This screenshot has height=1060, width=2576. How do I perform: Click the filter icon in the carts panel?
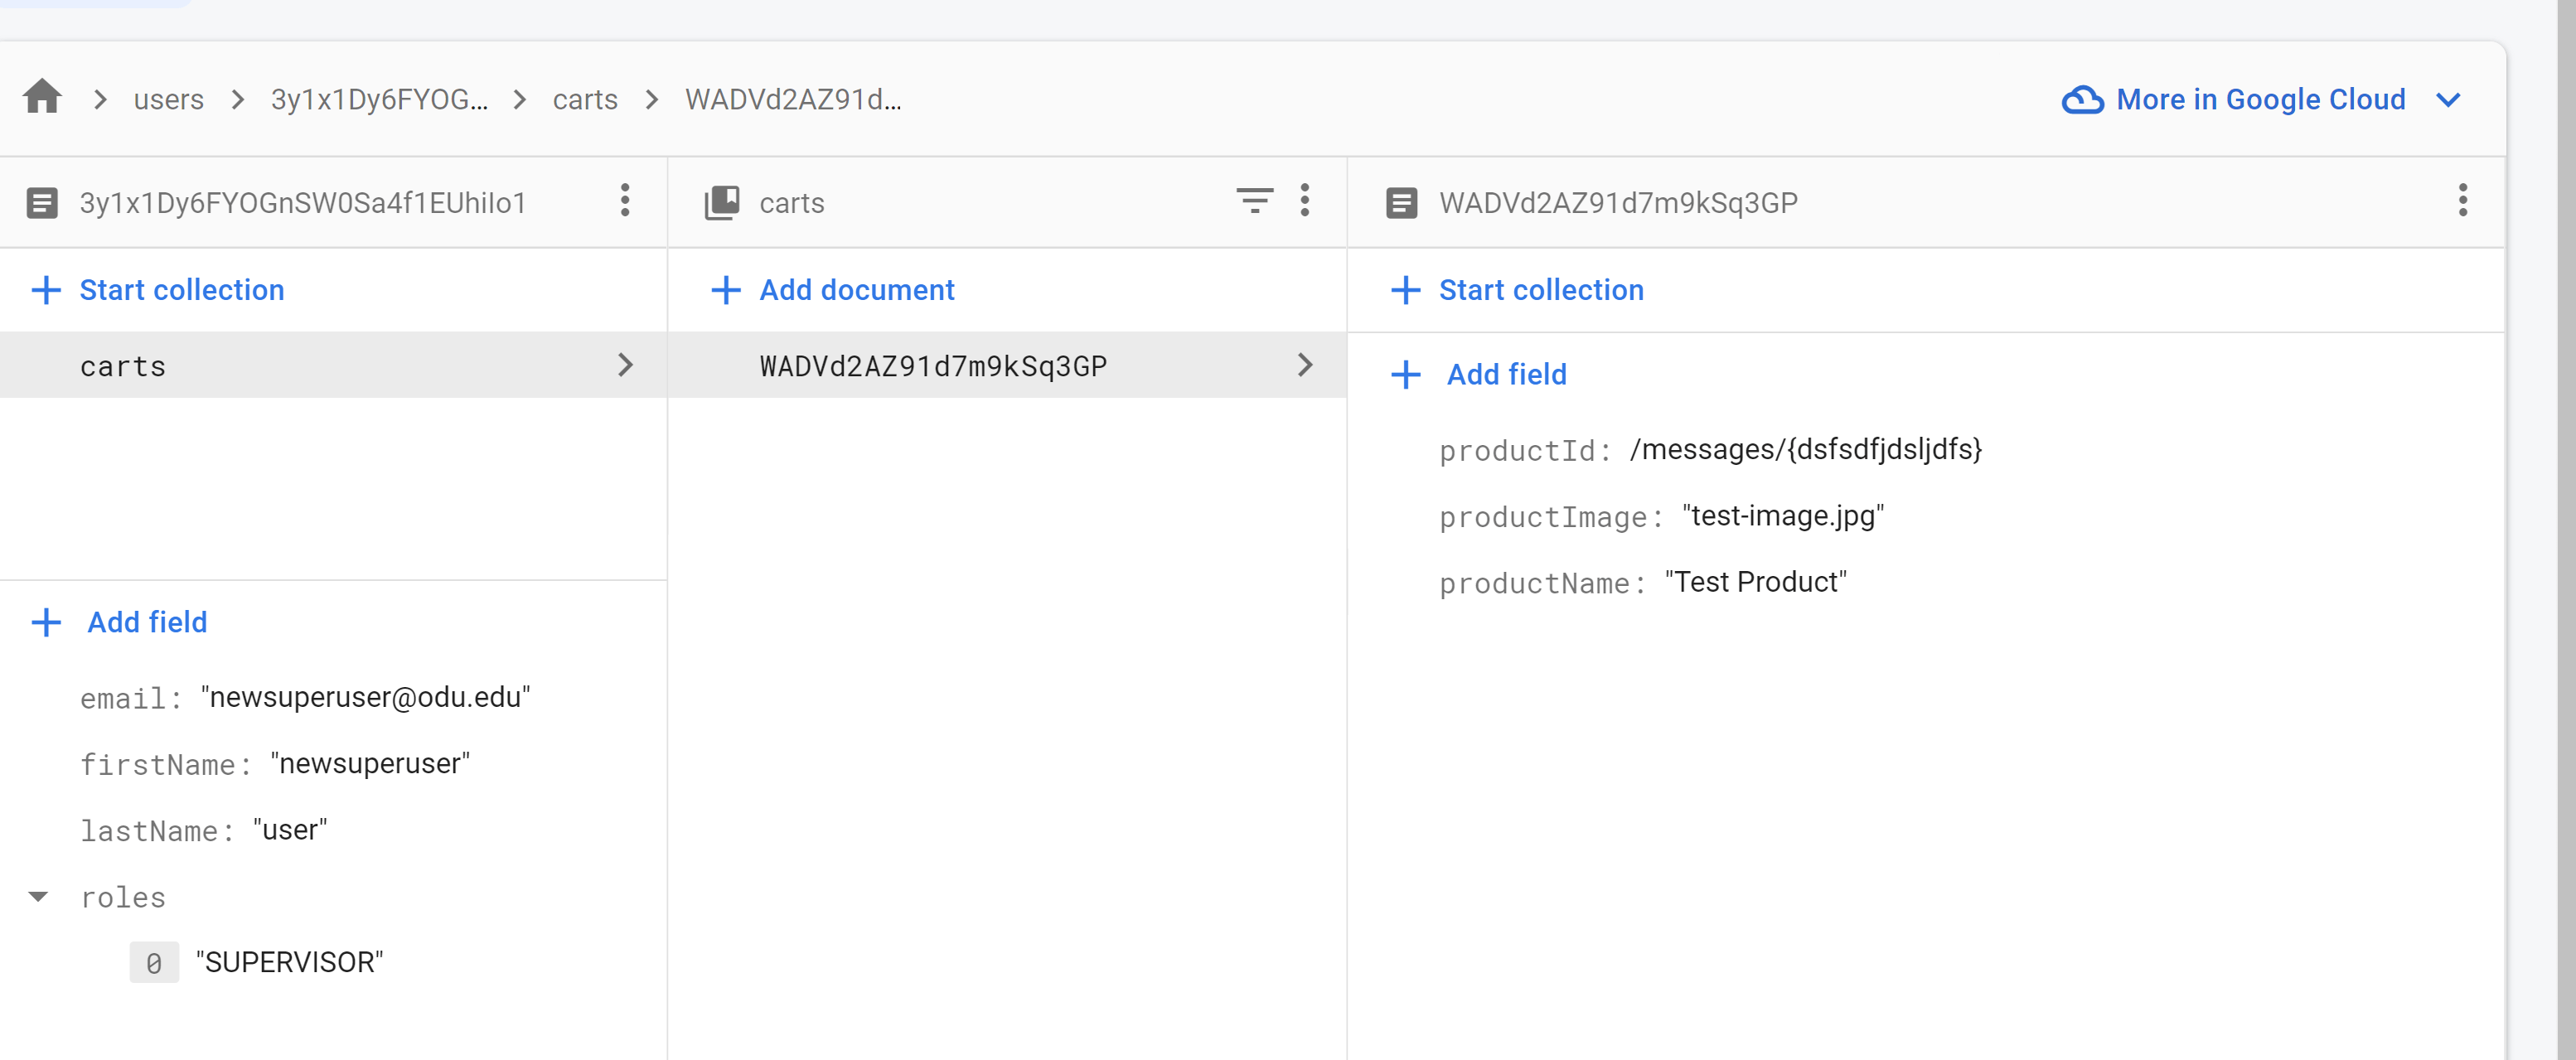1254,201
